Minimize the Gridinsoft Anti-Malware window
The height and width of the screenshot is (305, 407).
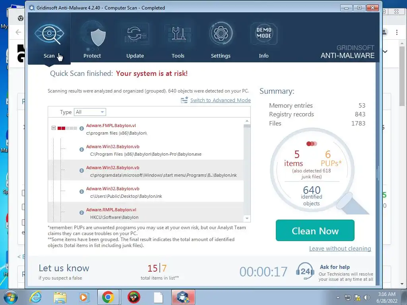point(346,8)
